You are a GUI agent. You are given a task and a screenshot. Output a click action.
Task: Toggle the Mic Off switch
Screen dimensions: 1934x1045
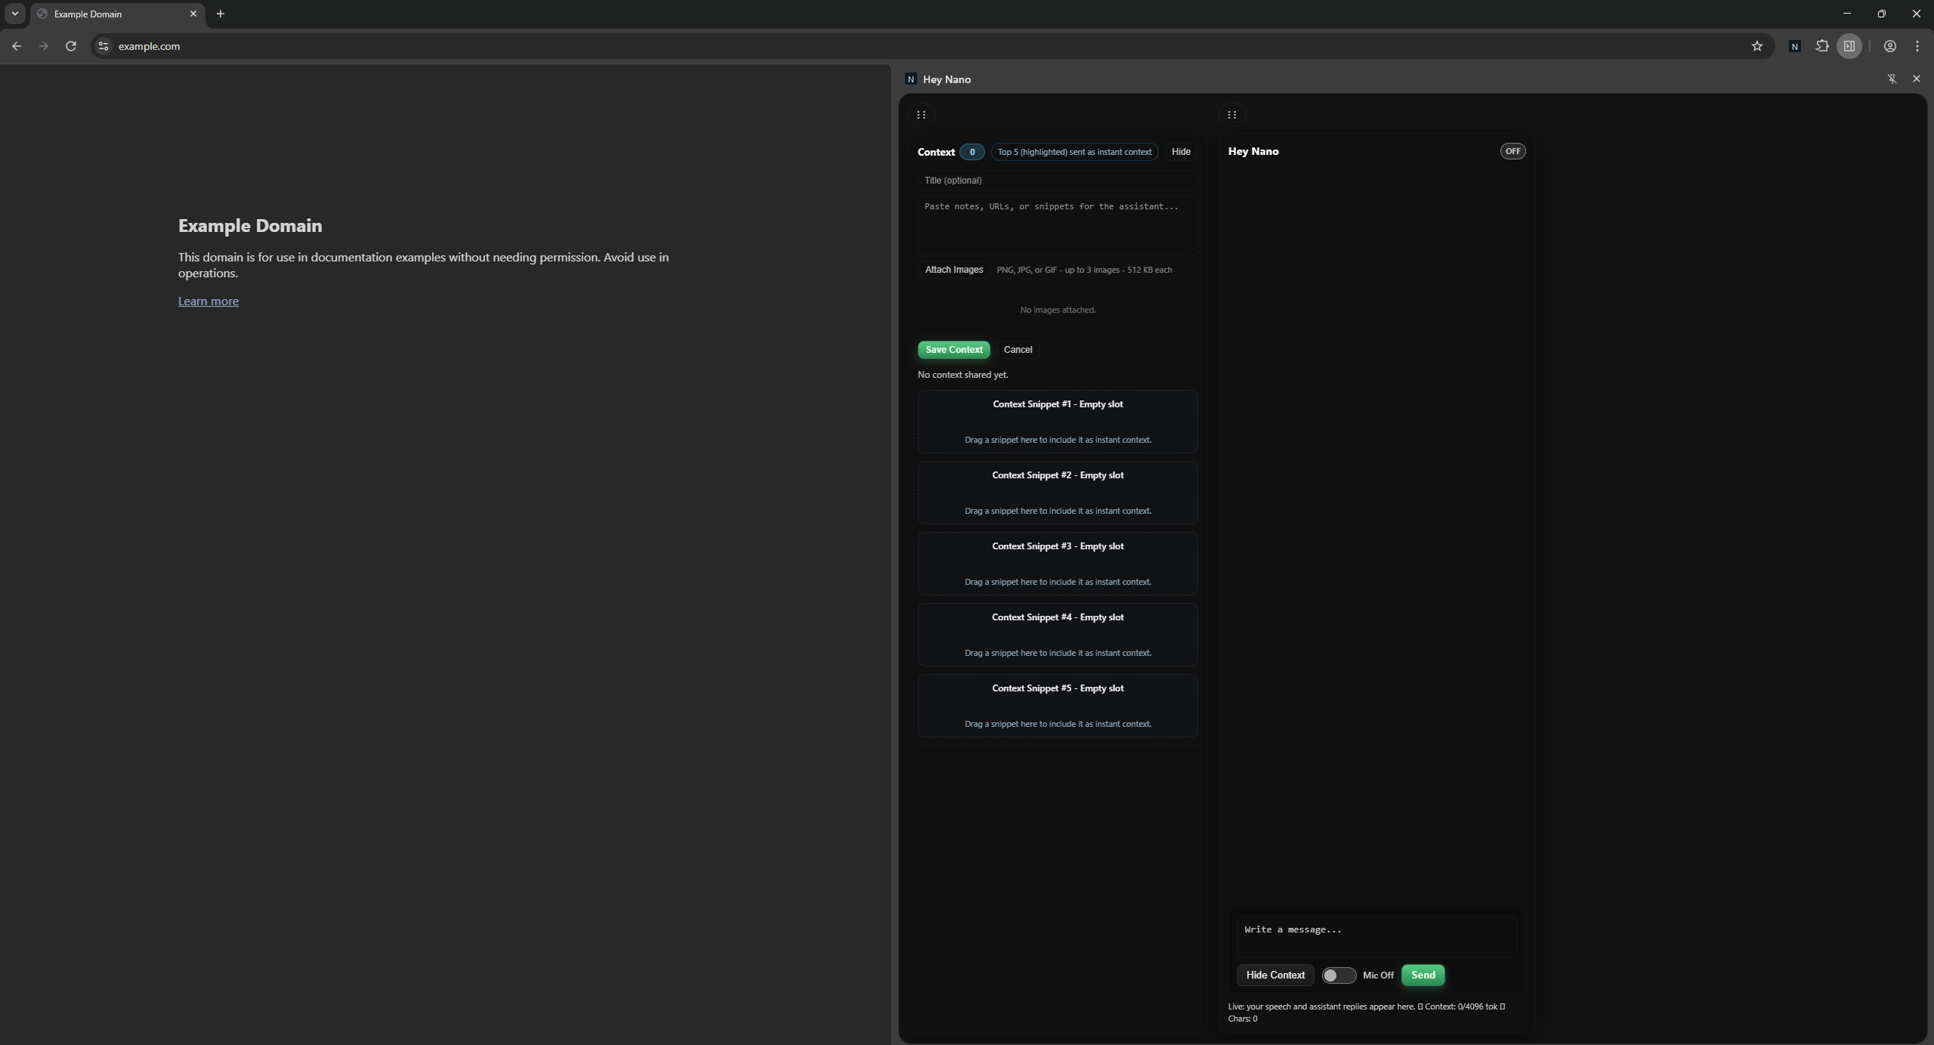1339,975
